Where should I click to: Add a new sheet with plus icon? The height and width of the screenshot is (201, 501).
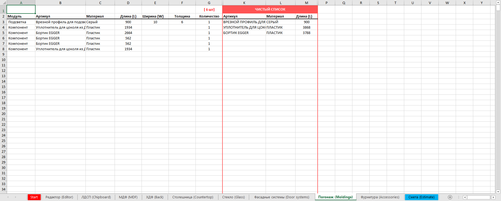450,197
